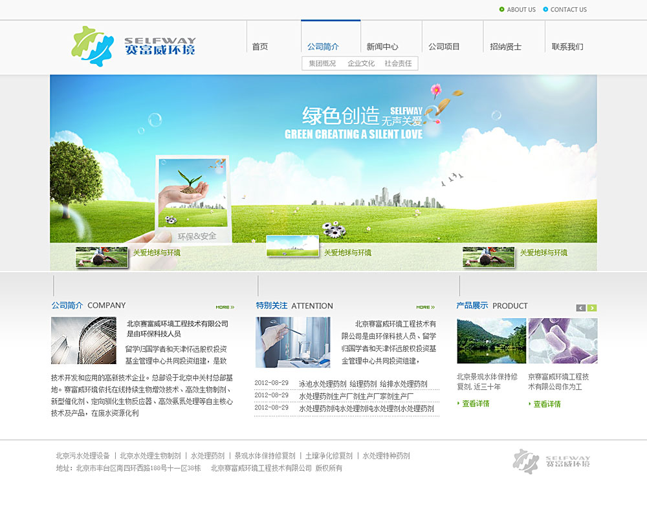
Task: Select the middle banner thumbnail of grassland
Action: [292, 246]
